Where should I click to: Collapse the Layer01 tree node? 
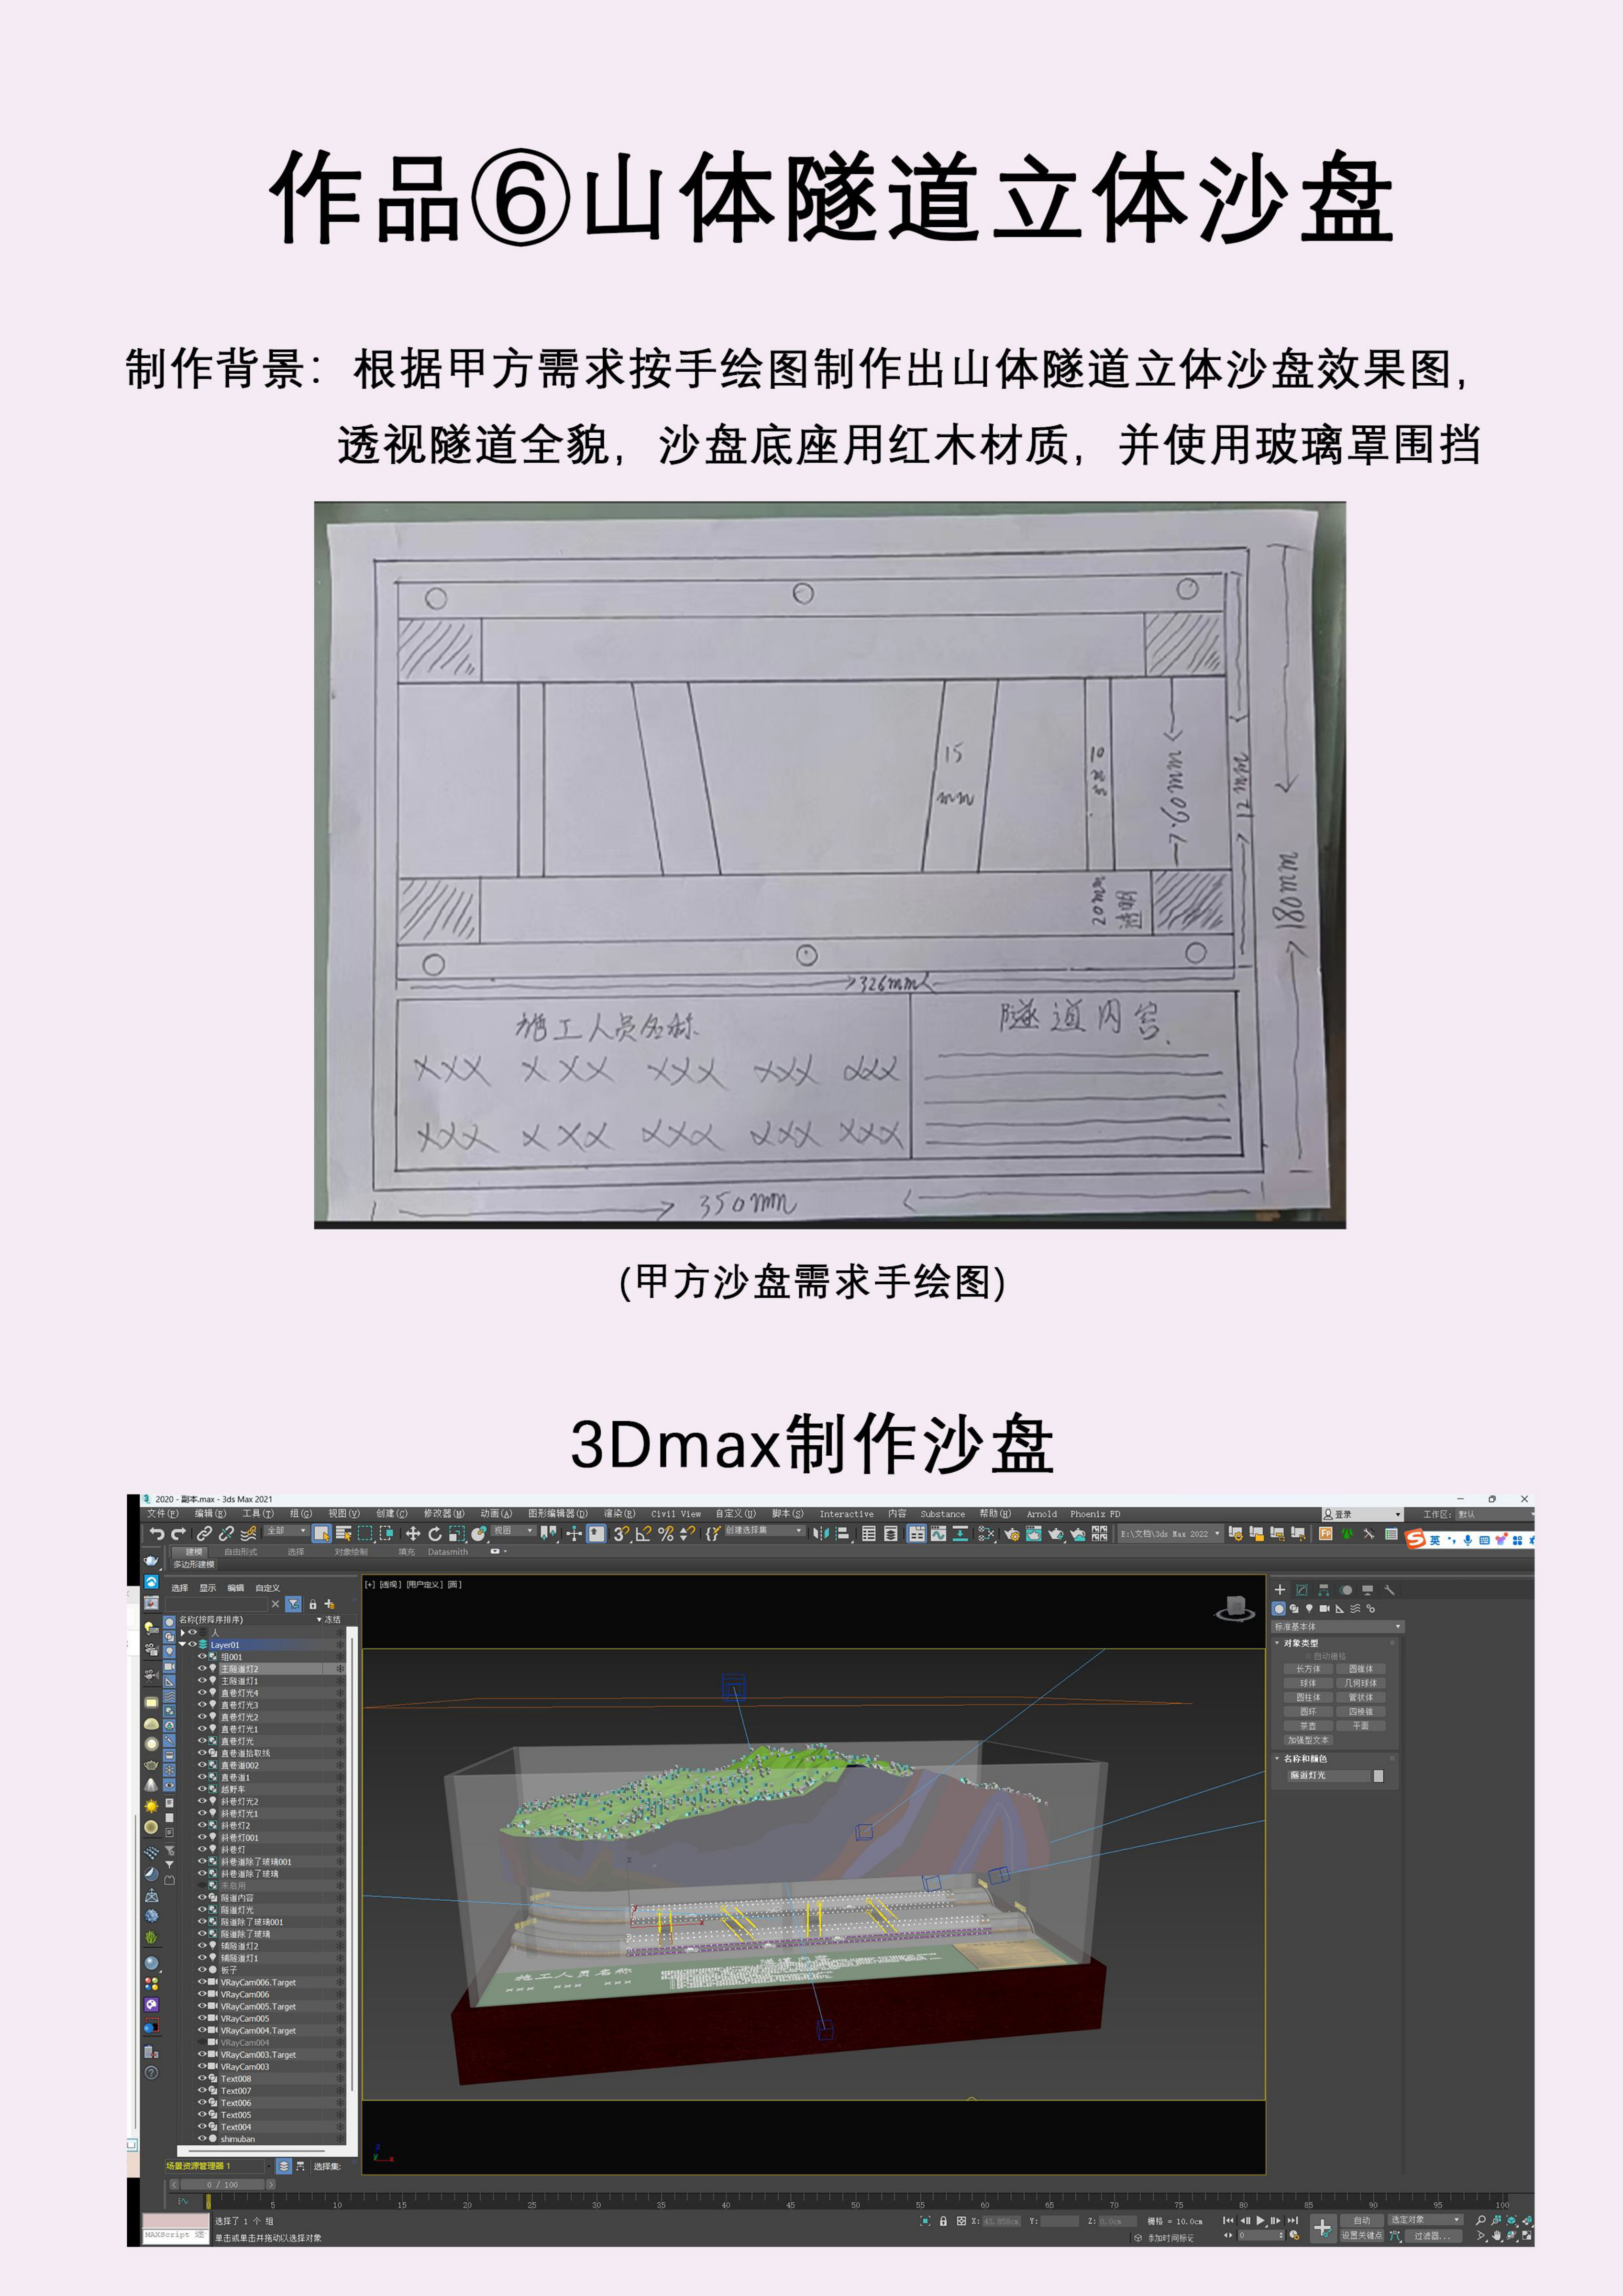click(182, 1644)
